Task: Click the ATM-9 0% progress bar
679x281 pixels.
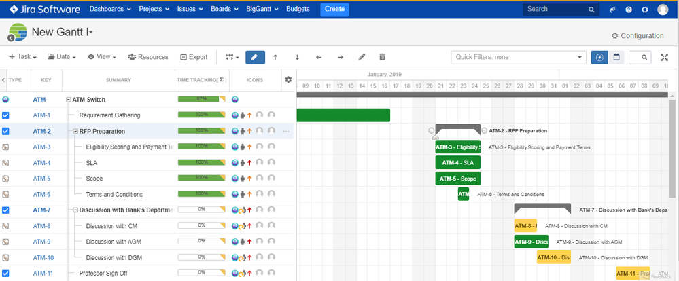Action: 202,242
